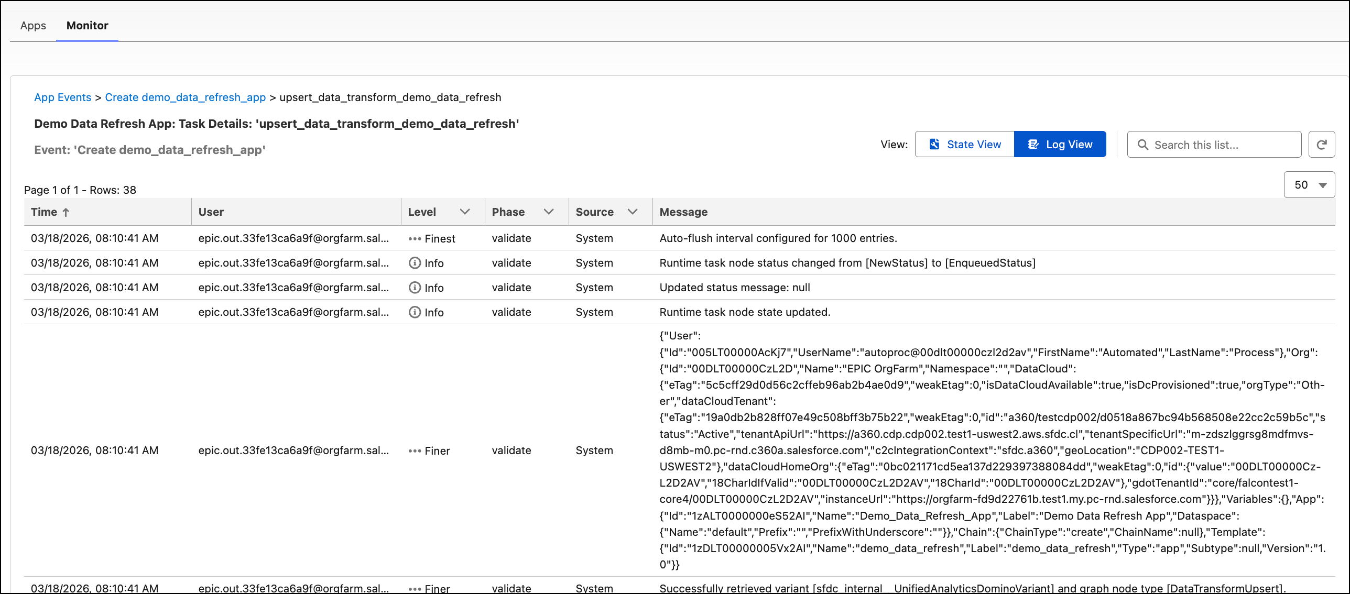Click Info icon in Updated status row
The image size is (1350, 594).
(415, 288)
